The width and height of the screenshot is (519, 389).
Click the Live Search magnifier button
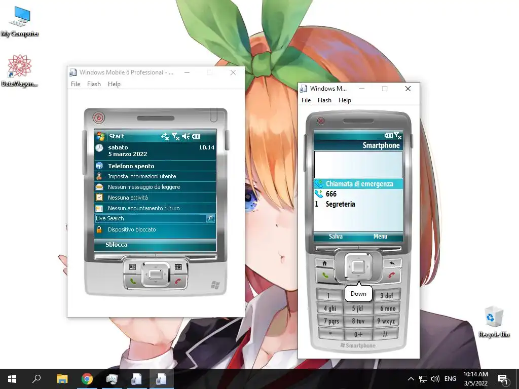point(210,218)
